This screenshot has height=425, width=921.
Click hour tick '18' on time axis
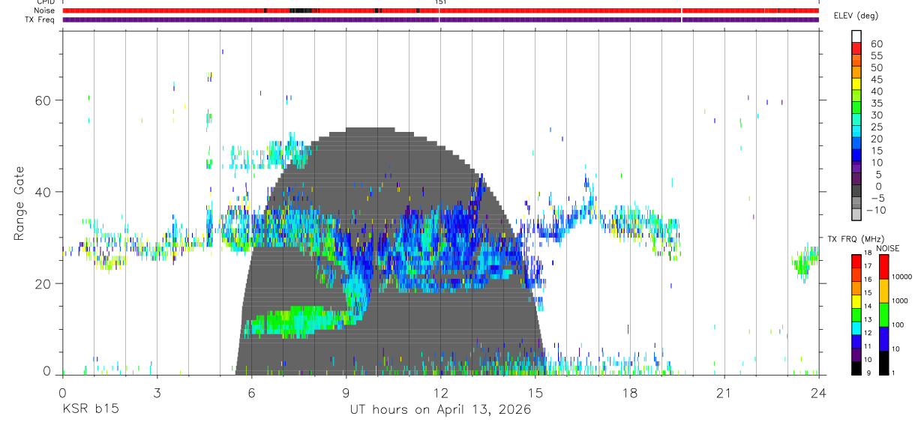coord(629,393)
